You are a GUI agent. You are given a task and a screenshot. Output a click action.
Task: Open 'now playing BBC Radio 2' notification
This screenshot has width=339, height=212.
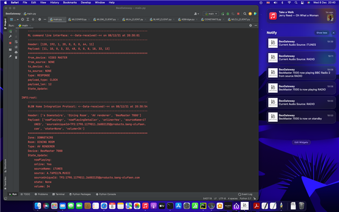[301, 73]
